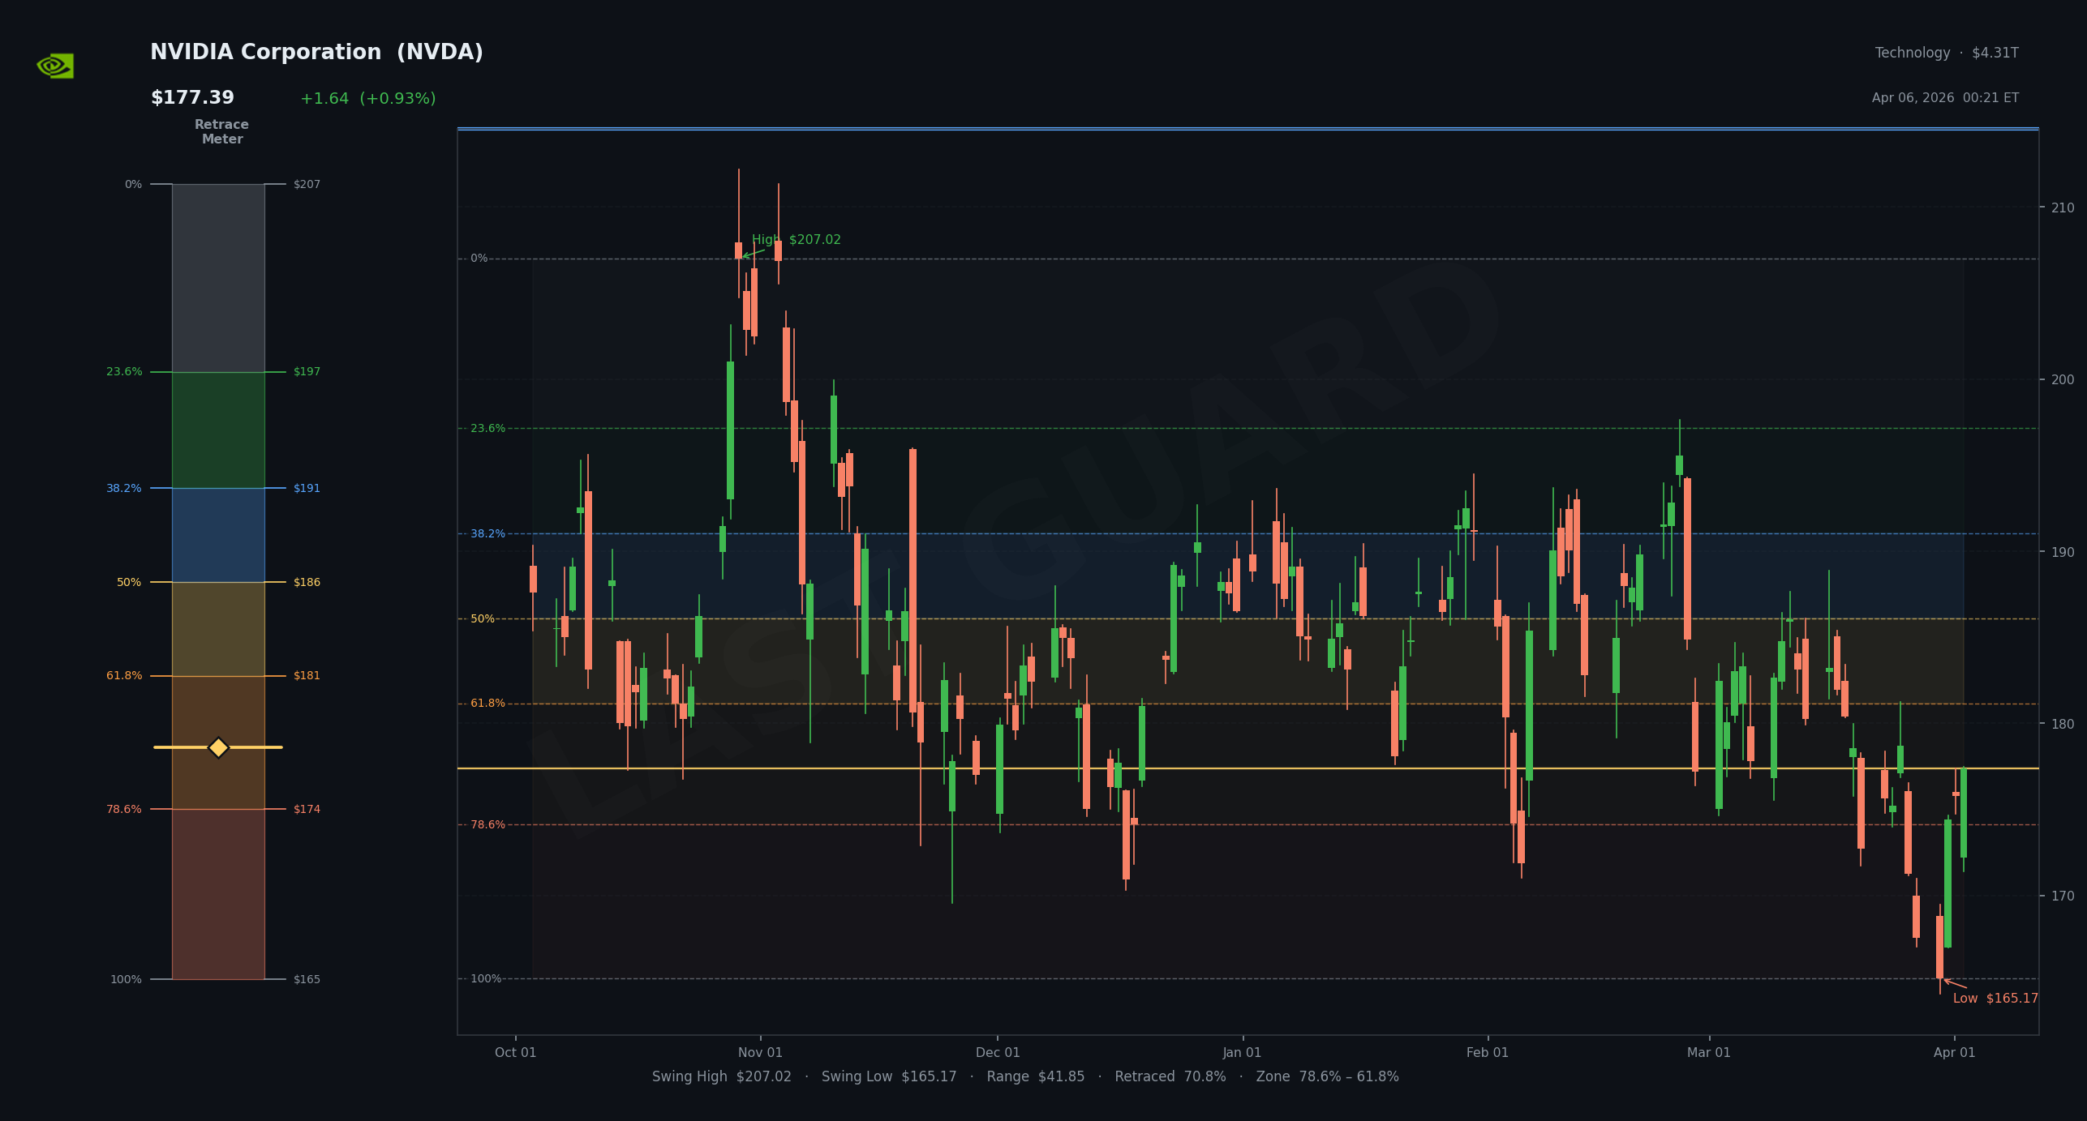2087x1121 pixels.
Task: Click the $174 label on Retrace Meter
Action: tap(307, 810)
